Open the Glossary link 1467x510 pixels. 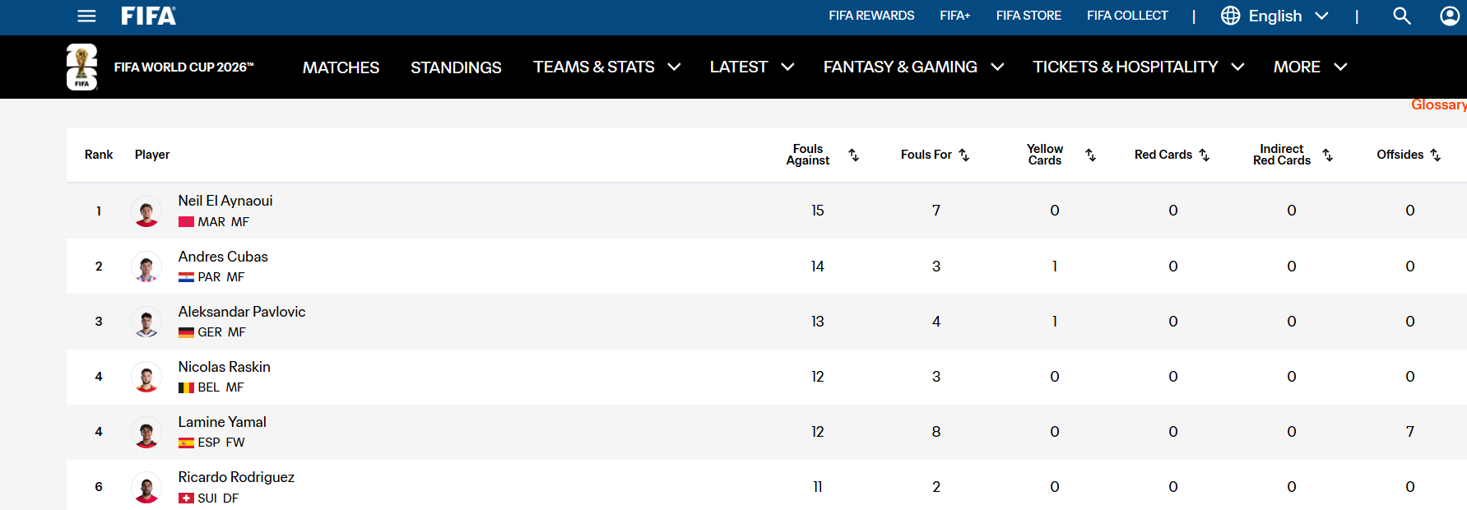point(1438,104)
